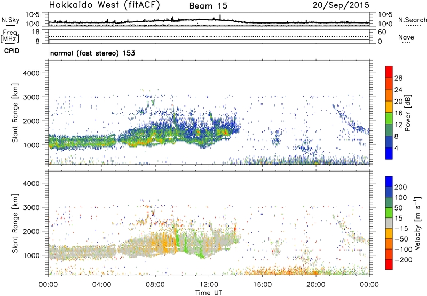The width and height of the screenshot is (427, 296).
Task: Click the gray ±15 segment of Velocity colorbar
Action: tap(389, 223)
